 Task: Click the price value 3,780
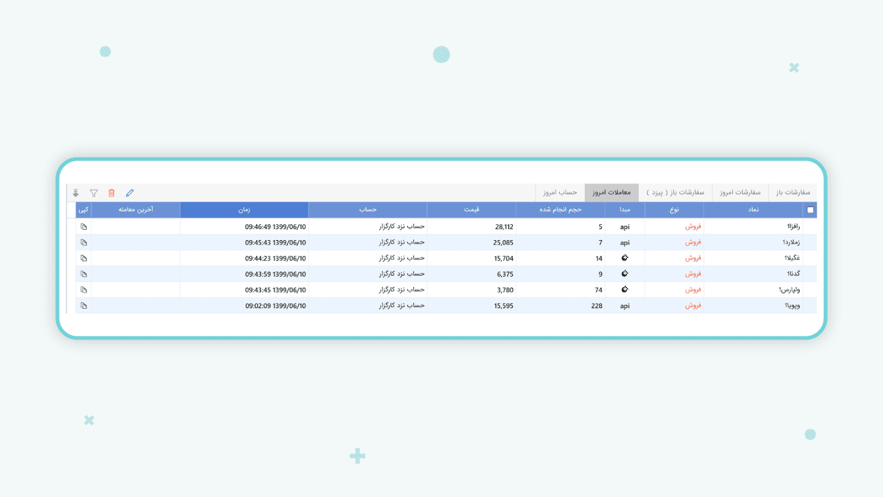(505, 290)
